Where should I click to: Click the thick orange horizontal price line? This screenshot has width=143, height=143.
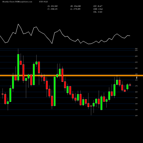71,76
